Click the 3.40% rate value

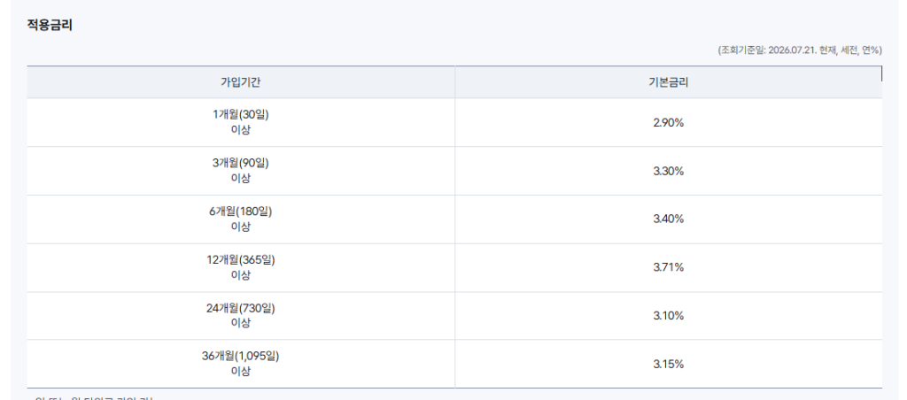pos(669,219)
